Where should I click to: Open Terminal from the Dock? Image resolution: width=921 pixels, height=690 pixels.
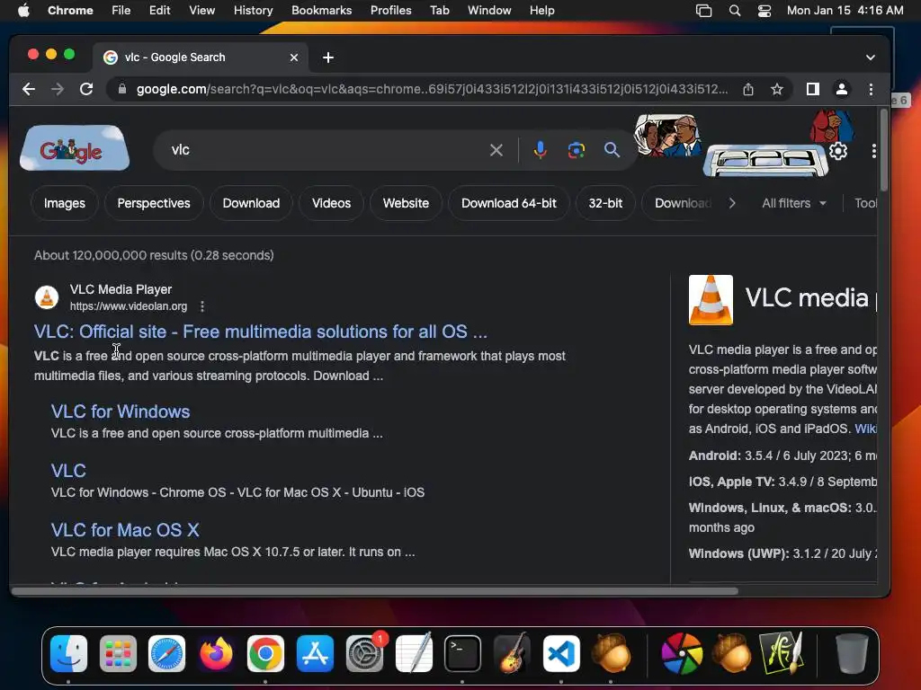point(462,653)
